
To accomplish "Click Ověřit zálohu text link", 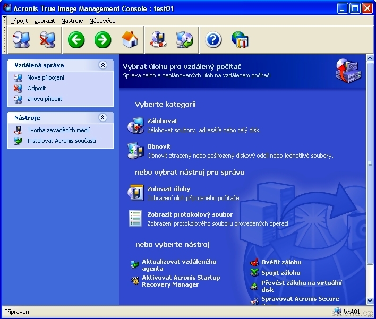I will (281, 262).
